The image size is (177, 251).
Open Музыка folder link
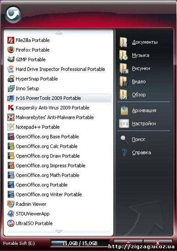tap(141, 55)
